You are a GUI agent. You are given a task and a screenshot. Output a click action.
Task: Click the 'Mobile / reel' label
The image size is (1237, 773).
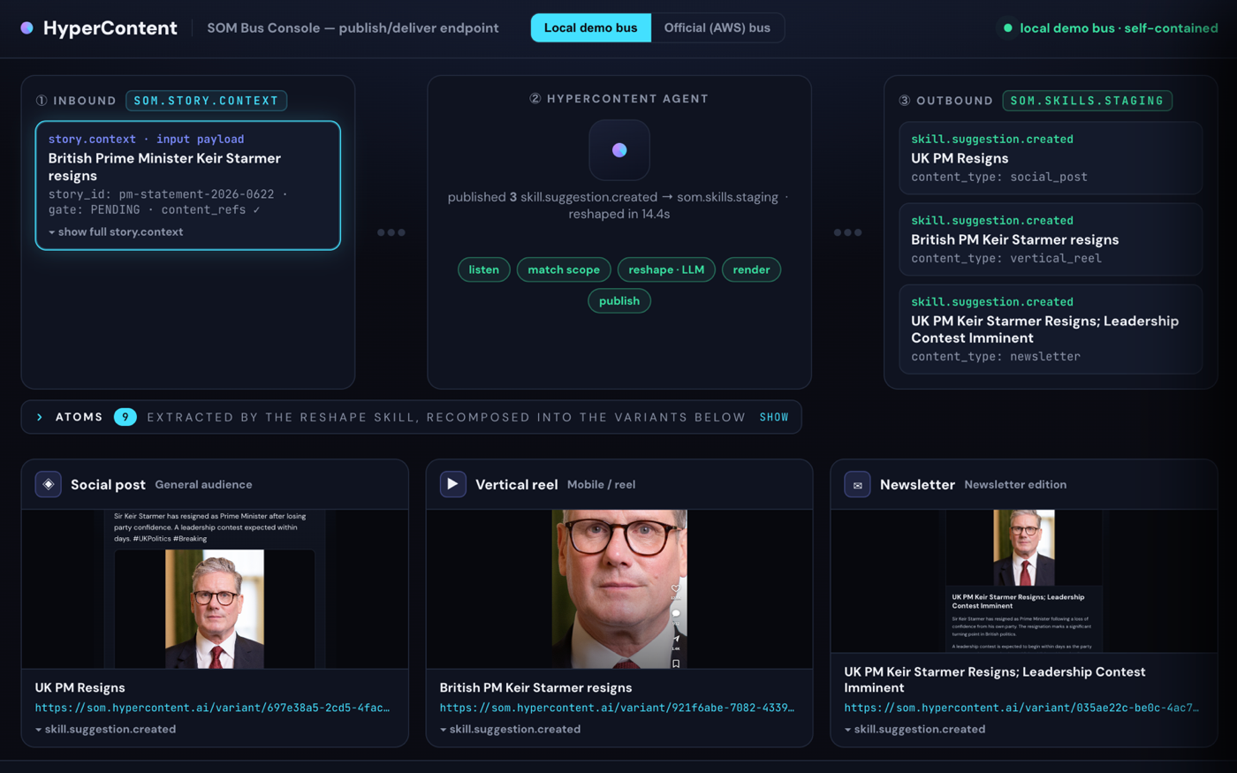coord(601,484)
